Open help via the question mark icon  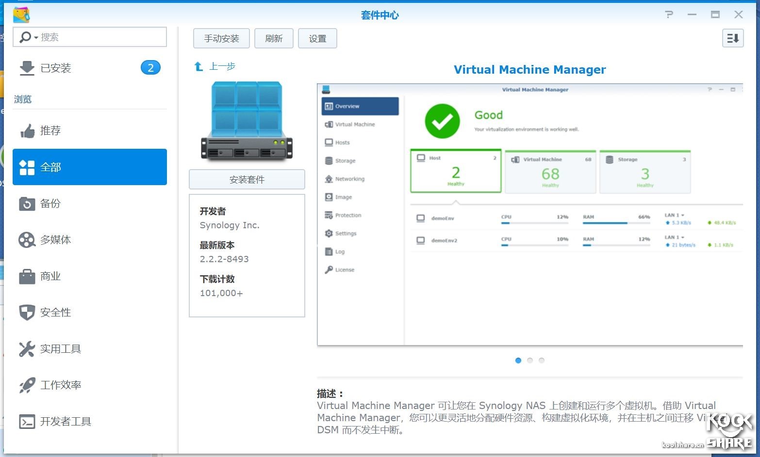coord(669,15)
